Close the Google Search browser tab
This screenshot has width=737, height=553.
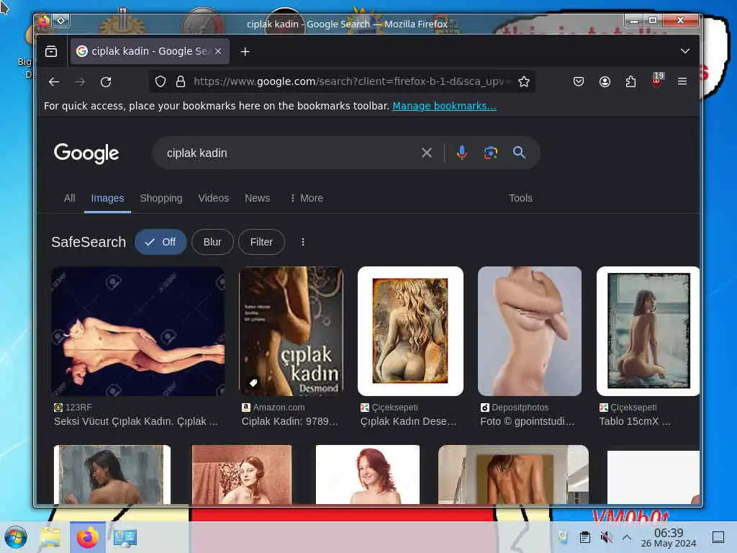(218, 51)
